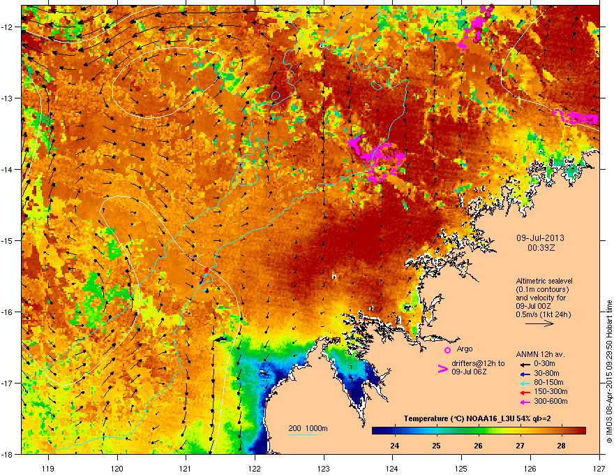The height and width of the screenshot is (475, 614).
Task: Click the '300-600m' depth label
Action: coord(551,401)
